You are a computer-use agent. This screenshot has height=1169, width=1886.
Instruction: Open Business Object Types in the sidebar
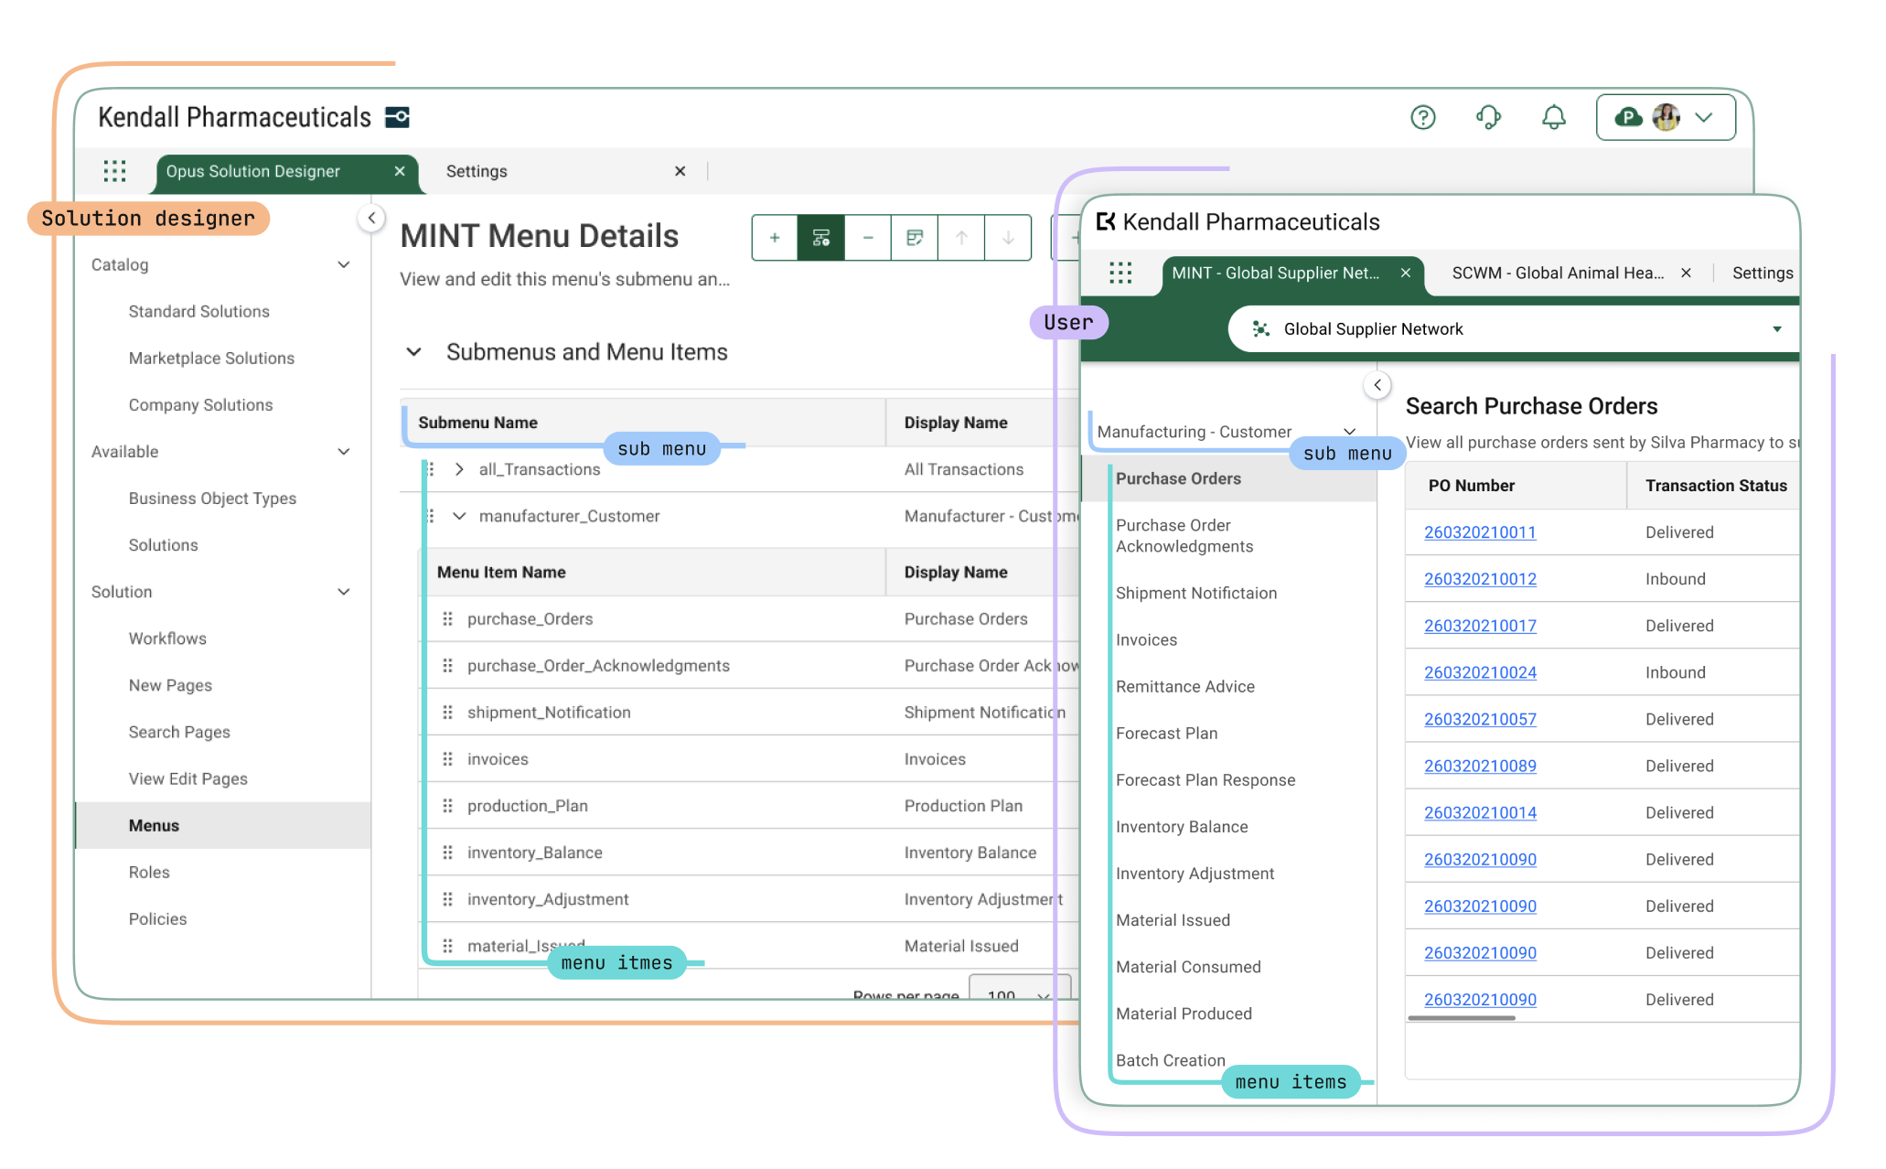[x=212, y=499]
